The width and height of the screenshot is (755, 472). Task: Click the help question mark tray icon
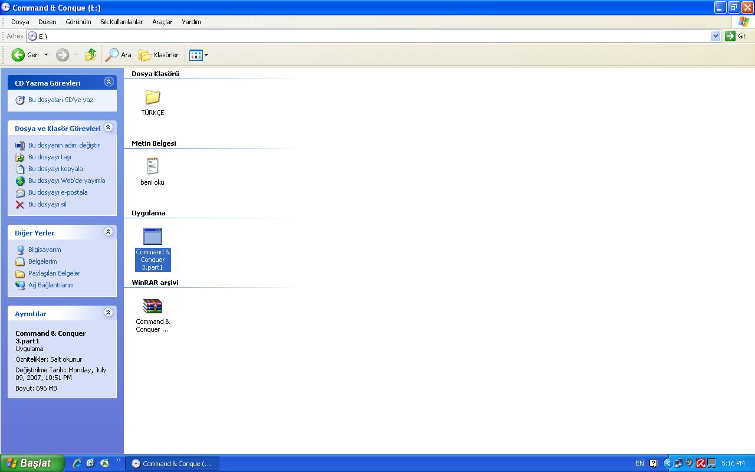654,464
